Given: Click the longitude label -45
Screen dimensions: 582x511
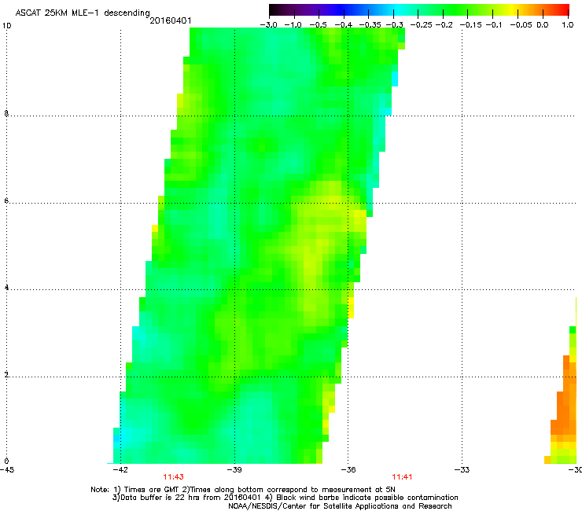Looking at the screenshot, I should (7, 470).
